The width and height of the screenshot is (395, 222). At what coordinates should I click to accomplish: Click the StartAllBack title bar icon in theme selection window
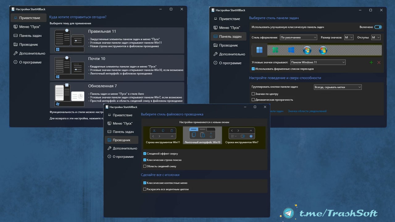(x=13, y=9)
